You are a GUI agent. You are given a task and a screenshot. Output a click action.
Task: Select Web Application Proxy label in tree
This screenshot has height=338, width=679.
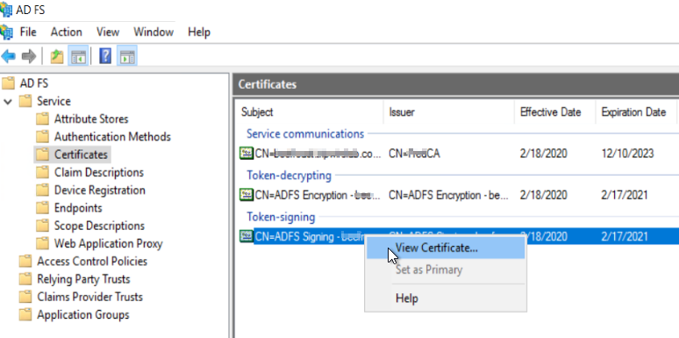[108, 243]
